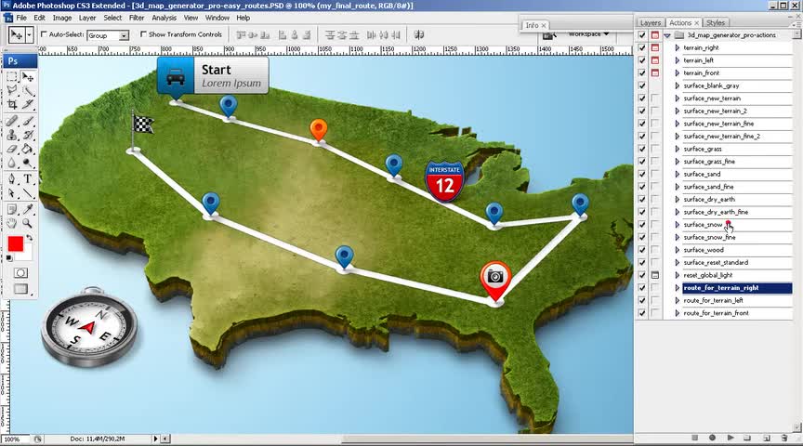Select the Brush tool
Image resolution: width=803 pixels, height=446 pixels.
click(x=28, y=121)
